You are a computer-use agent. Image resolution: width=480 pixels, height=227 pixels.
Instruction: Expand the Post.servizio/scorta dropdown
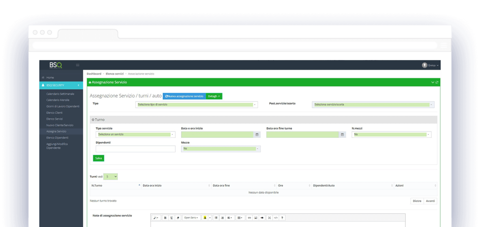tap(373, 105)
